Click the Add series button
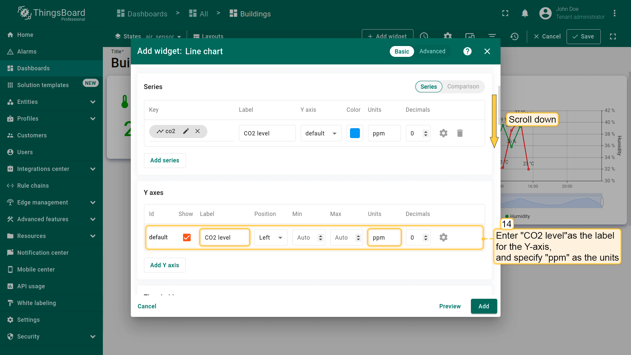Viewport: 631px width, 355px height. (x=165, y=160)
